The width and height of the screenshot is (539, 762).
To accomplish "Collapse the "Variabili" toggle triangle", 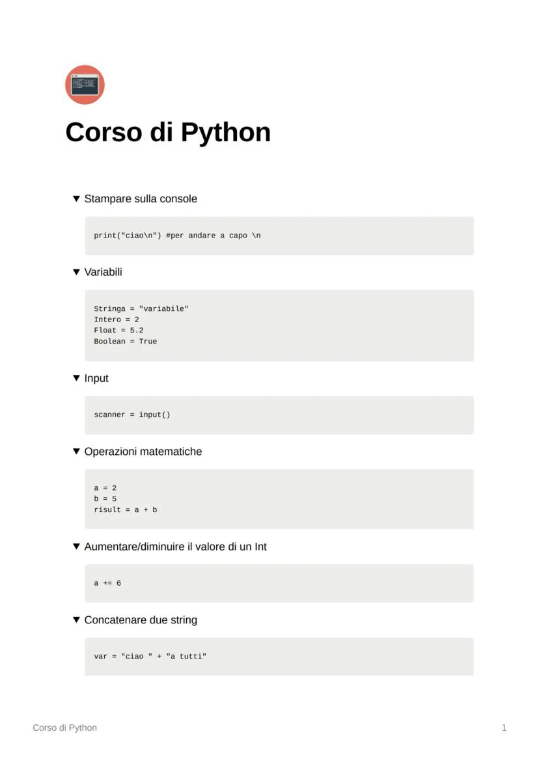I will pos(76,272).
